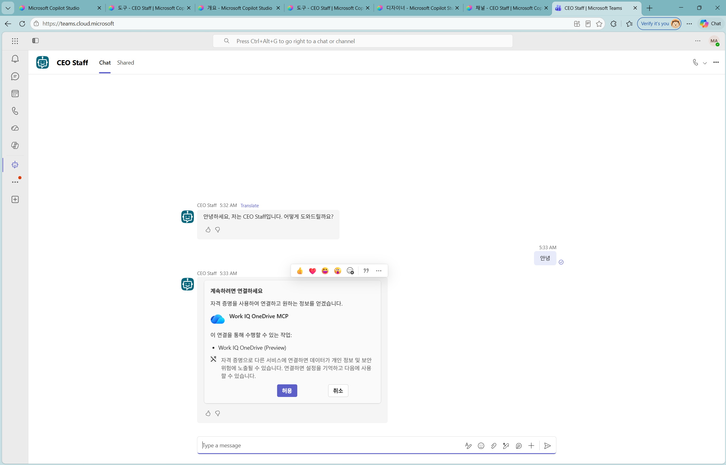Open the more reactions picker
This screenshot has height=465, width=726.
click(350, 271)
